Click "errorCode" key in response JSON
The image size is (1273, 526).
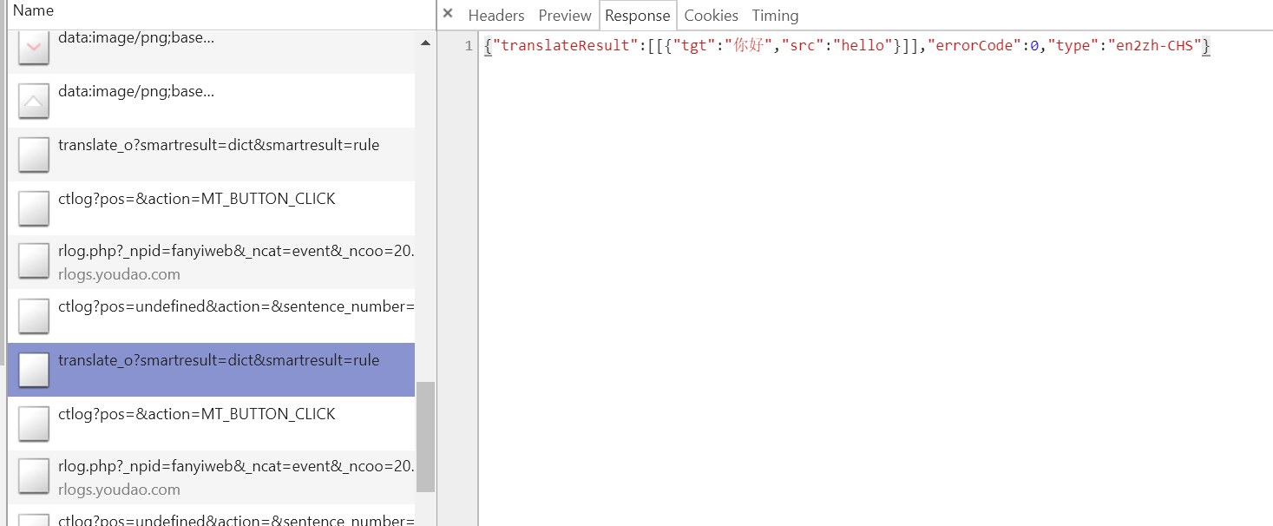(x=974, y=46)
